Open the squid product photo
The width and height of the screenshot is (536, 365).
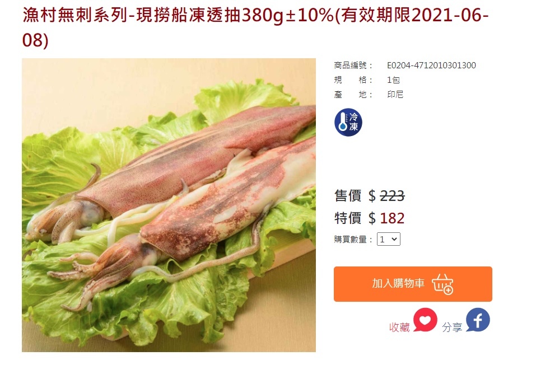click(x=169, y=205)
